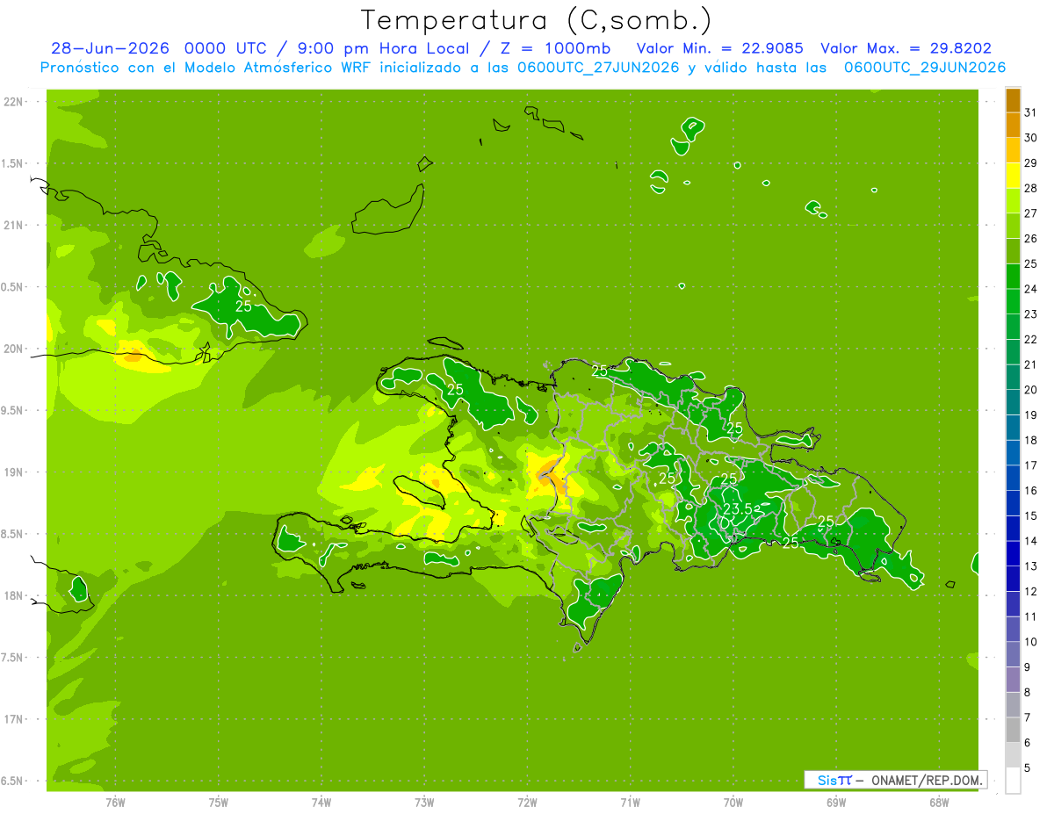Click the "75W" longitude axis label

pos(218,803)
